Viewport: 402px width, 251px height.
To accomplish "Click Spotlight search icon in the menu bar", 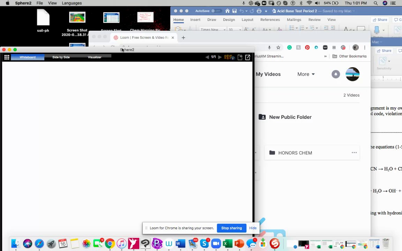I will point(375,3).
